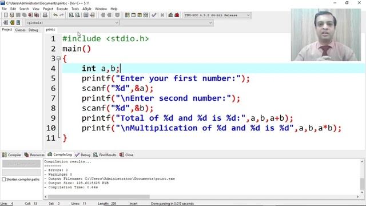
Task: Click the Undo toolbar icon
Action: tap(55, 15)
